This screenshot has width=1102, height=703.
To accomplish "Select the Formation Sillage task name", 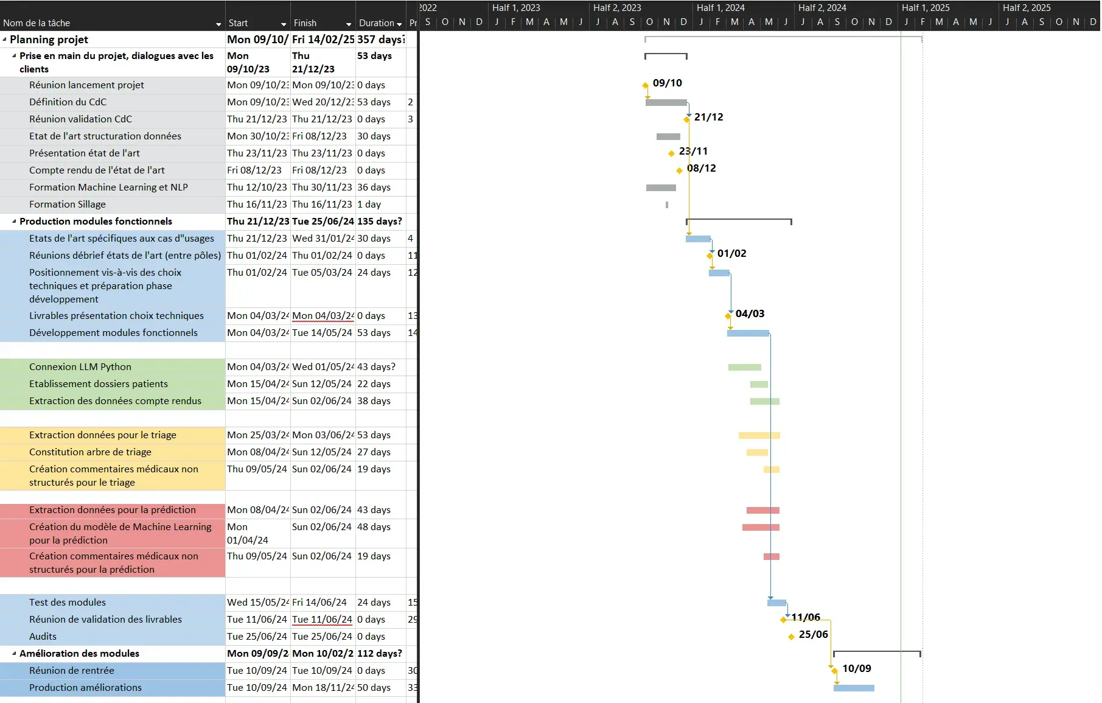I will tap(68, 205).
